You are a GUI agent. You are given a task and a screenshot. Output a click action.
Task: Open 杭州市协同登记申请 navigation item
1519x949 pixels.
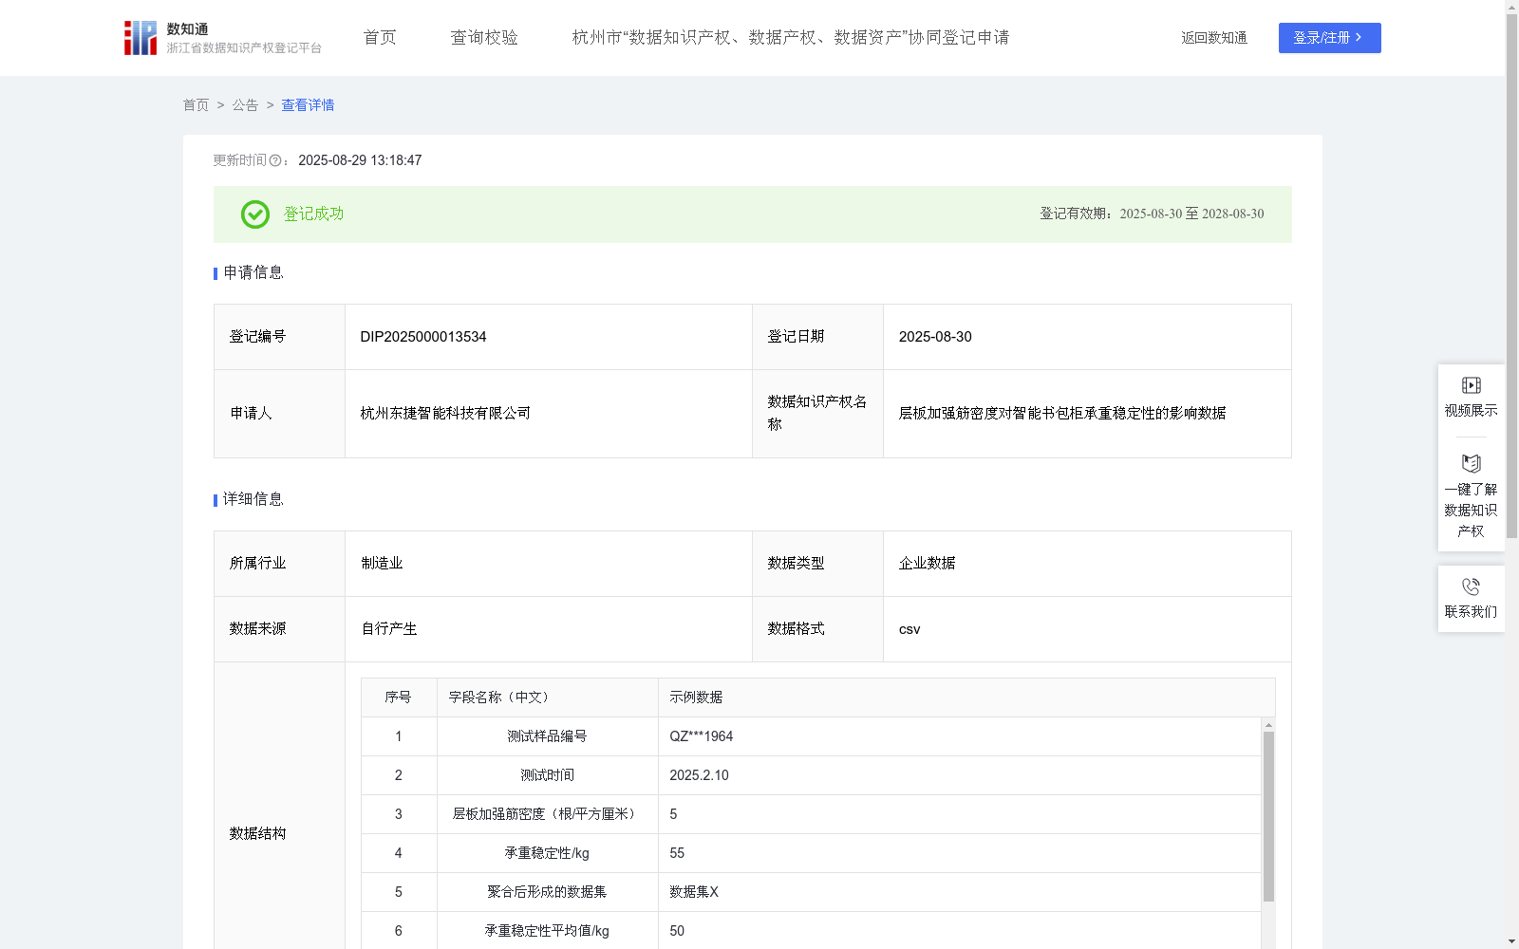[x=791, y=38]
